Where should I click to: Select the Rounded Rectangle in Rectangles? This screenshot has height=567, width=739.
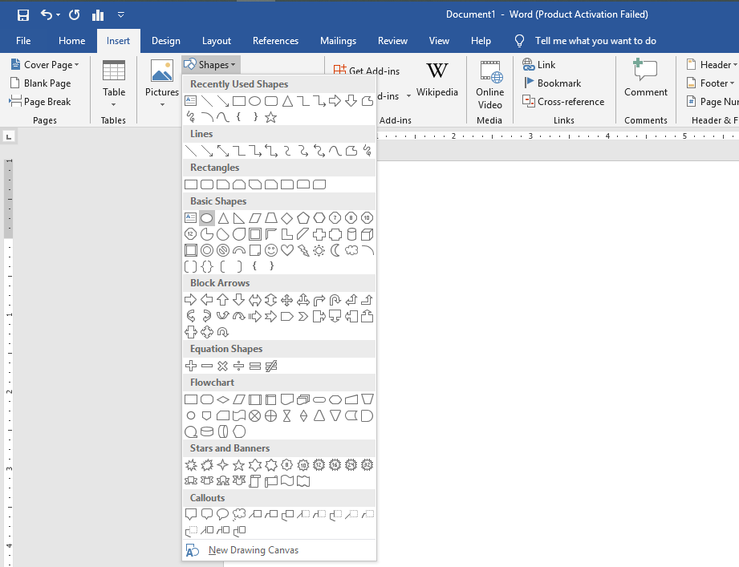tap(206, 184)
